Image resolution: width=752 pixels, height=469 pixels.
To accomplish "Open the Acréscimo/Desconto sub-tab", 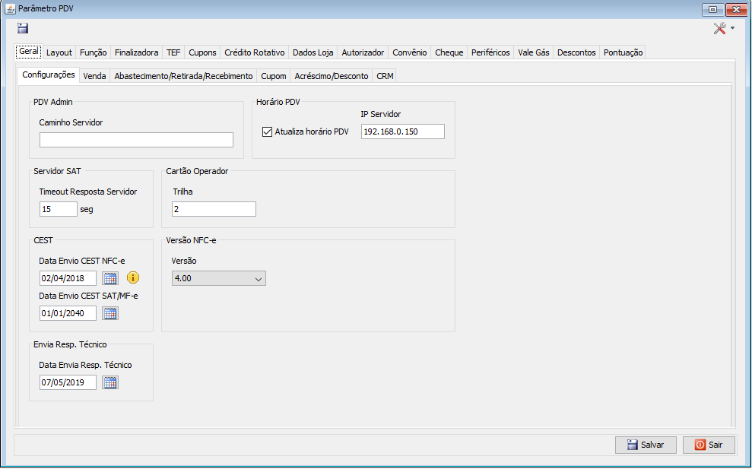I will tap(332, 76).
